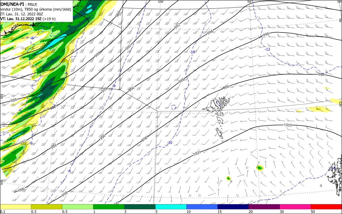The height and width of the screenshot is (214, 342).
Task: Click the olive 0.3 mm legend swatch
Action: point(47,207)
